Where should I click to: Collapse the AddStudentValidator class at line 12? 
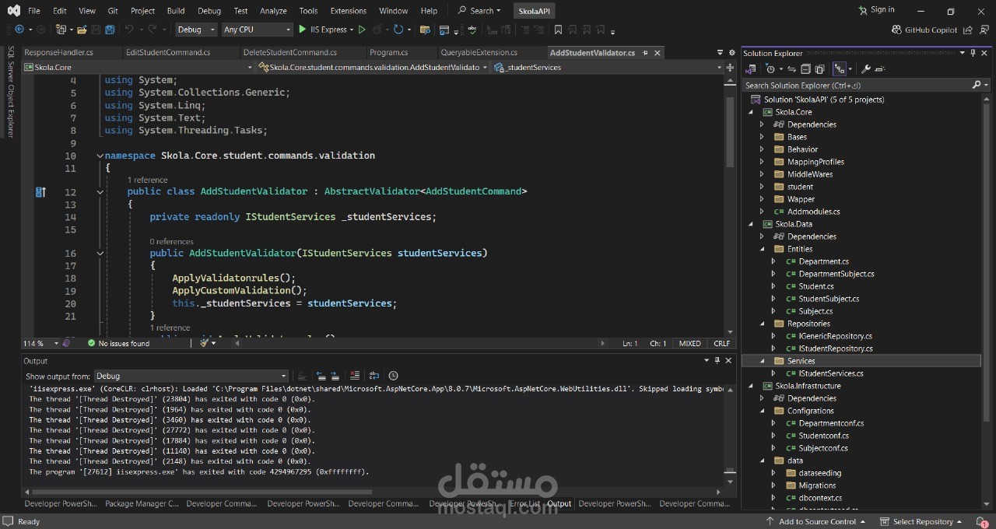pyautogui.click(x=100, y=191)
